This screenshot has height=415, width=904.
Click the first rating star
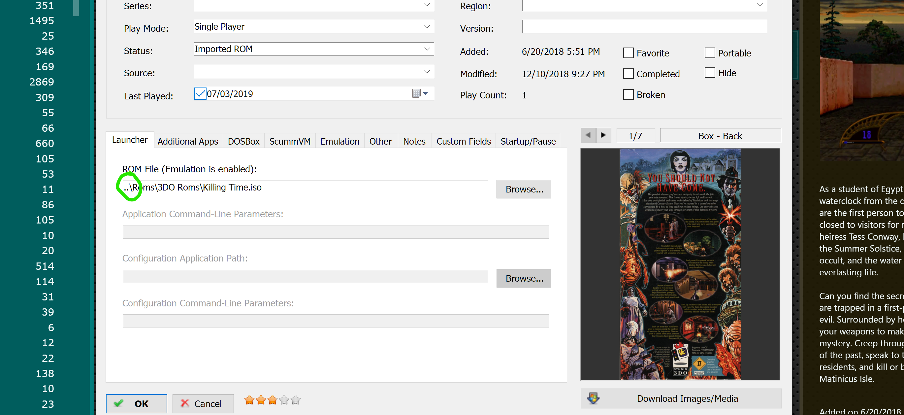pos(249,400)
